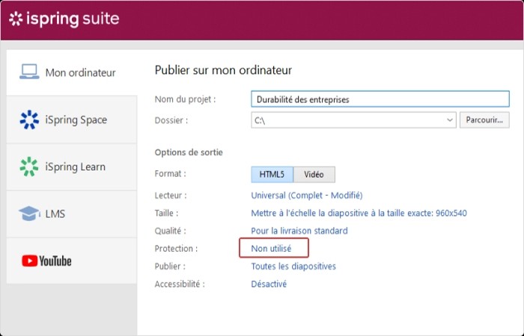Choose the YouTube logo destination

click(46, 261)
